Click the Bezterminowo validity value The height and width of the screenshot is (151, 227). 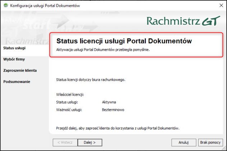113,110
